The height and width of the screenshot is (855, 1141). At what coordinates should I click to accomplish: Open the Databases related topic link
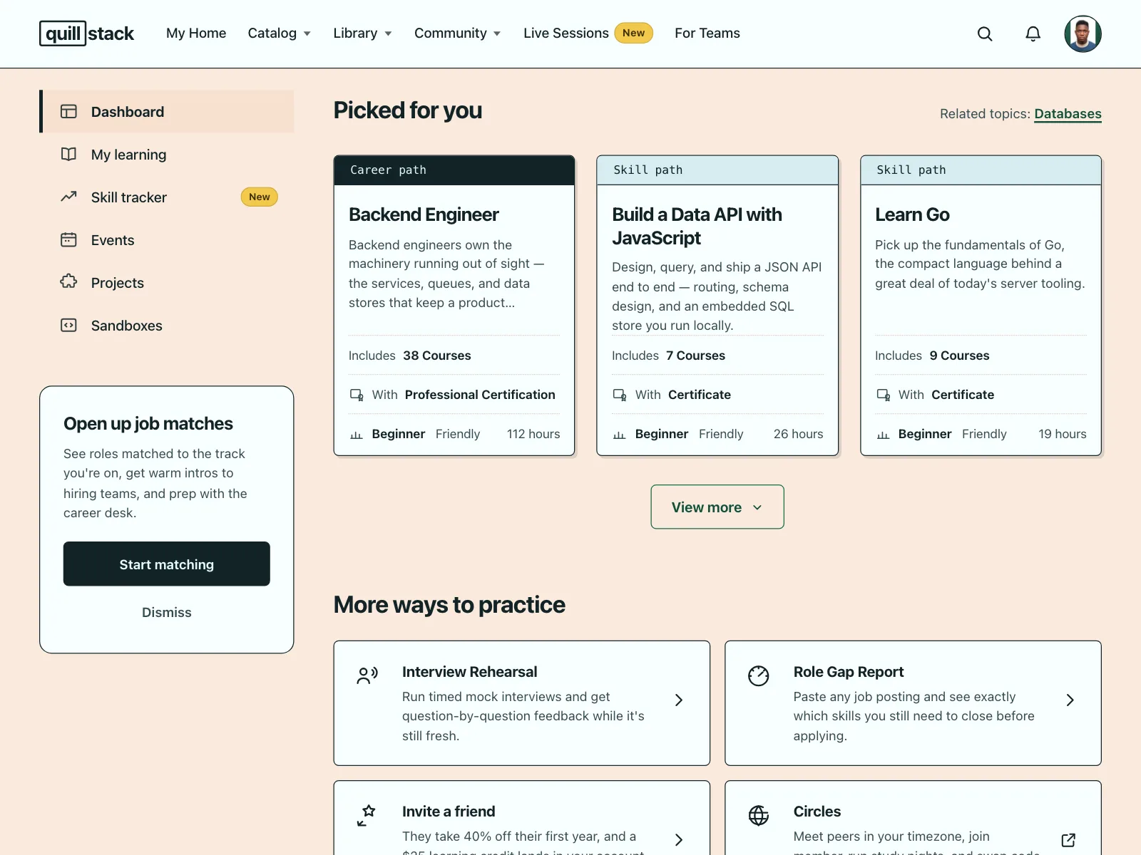coord(1068,114)
